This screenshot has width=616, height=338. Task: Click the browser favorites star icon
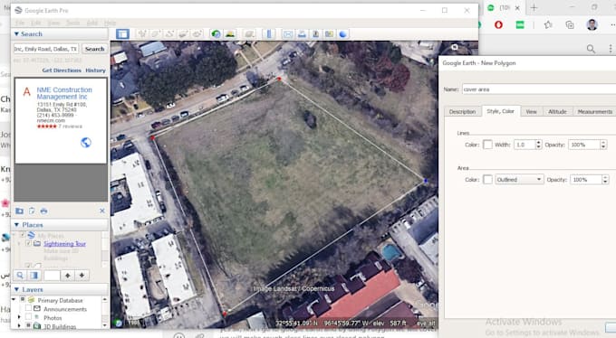548,24
